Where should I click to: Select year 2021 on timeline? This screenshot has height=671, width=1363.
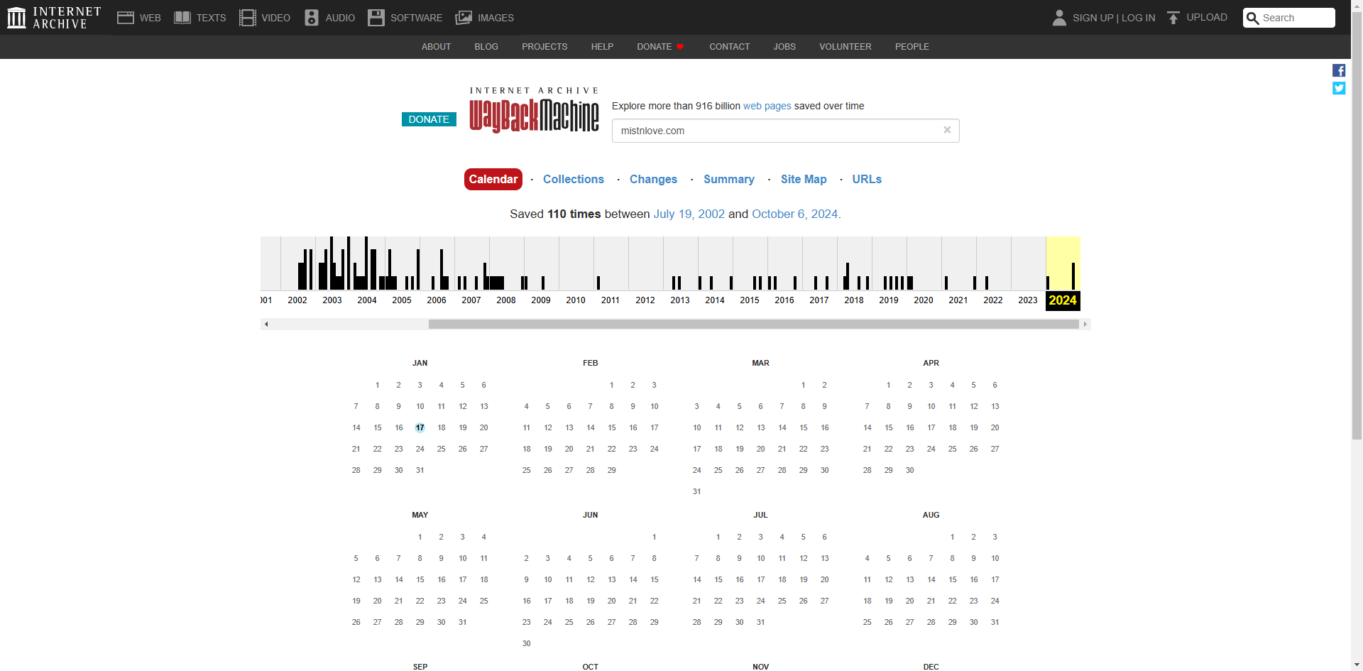[958, 300]
